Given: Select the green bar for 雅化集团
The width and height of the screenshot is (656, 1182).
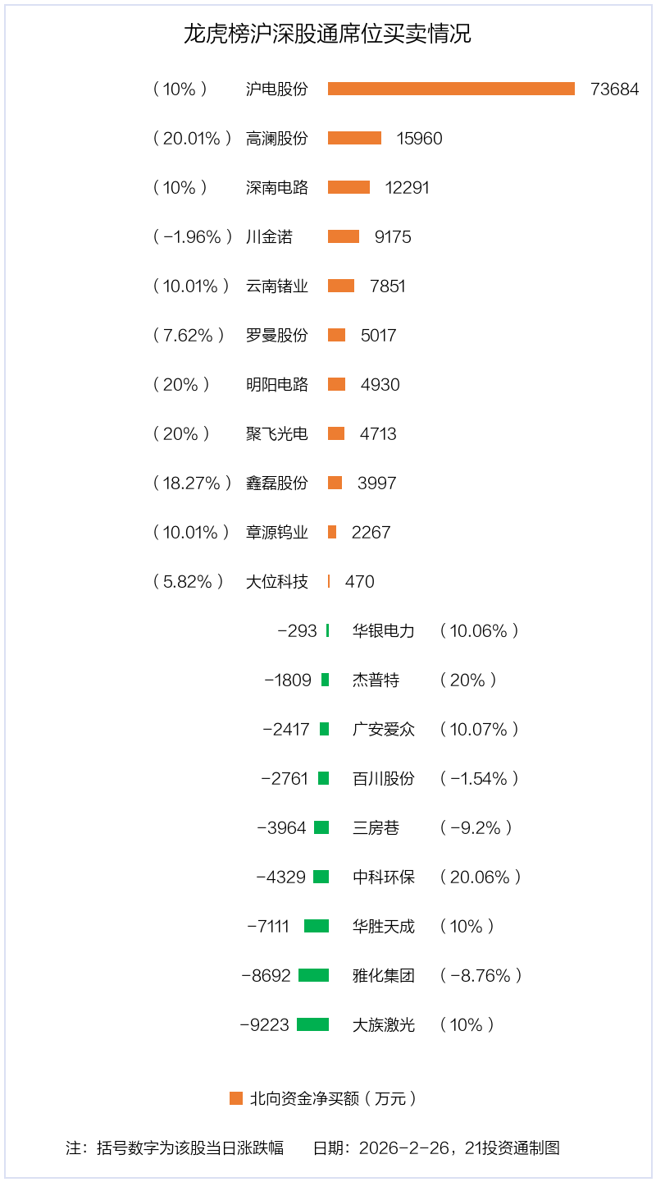Looking at the screenshot, I should (313, 975).
